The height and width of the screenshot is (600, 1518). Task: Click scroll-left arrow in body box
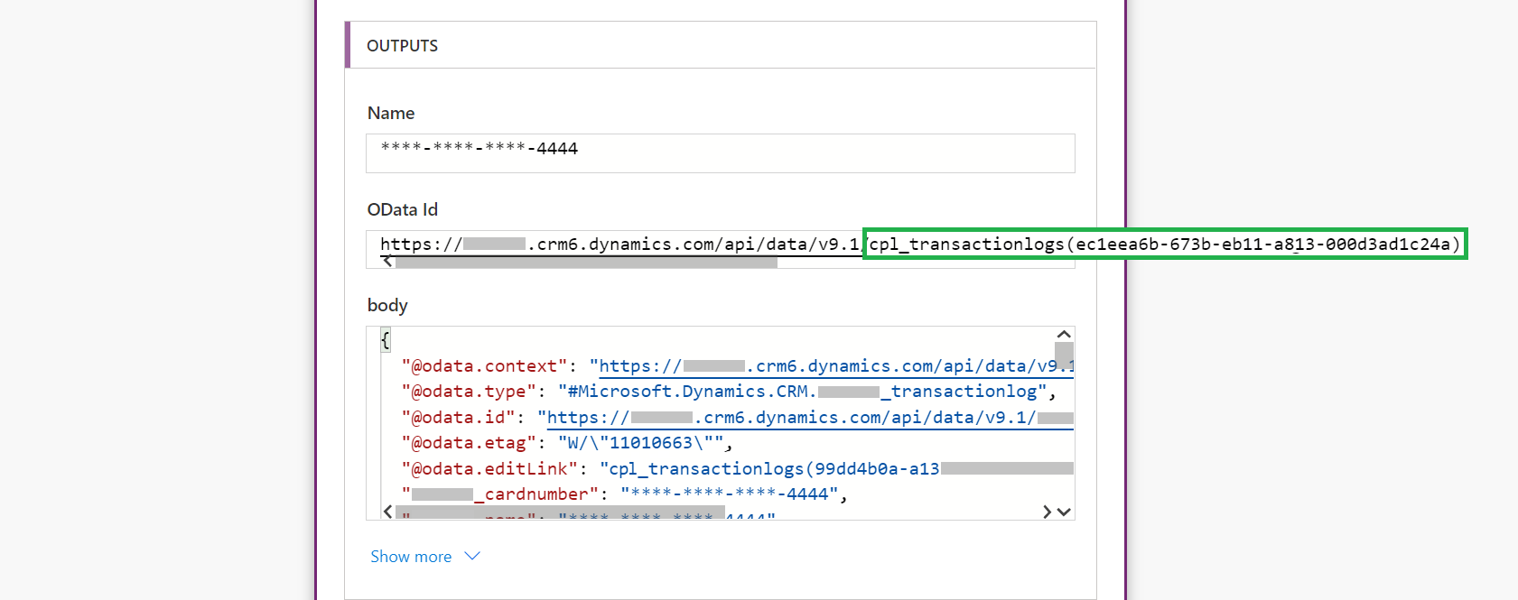point(387,512)
